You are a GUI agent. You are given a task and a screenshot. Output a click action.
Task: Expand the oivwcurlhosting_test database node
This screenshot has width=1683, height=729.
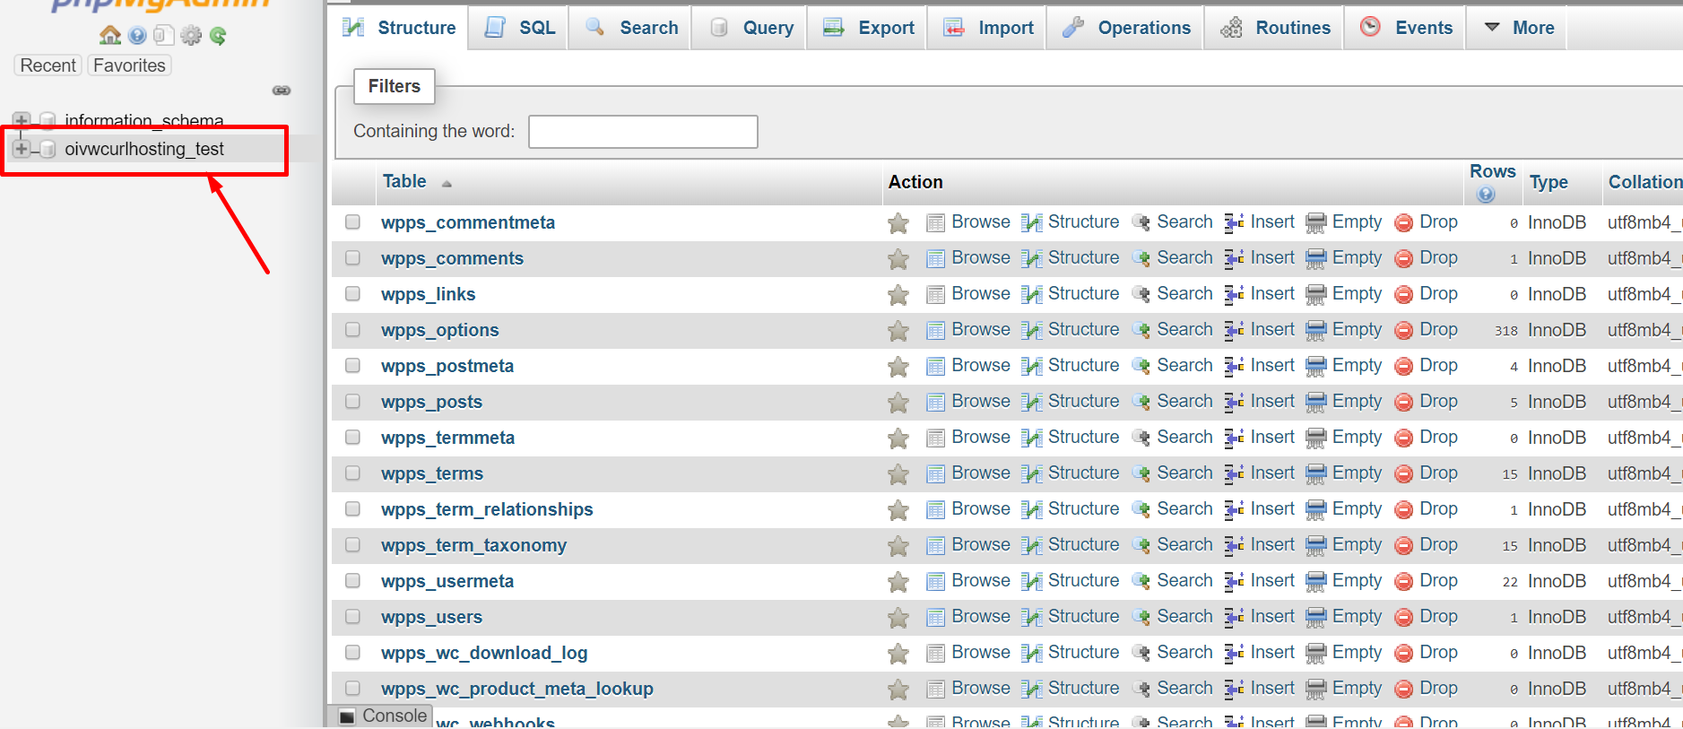click(x=22, y=149)
